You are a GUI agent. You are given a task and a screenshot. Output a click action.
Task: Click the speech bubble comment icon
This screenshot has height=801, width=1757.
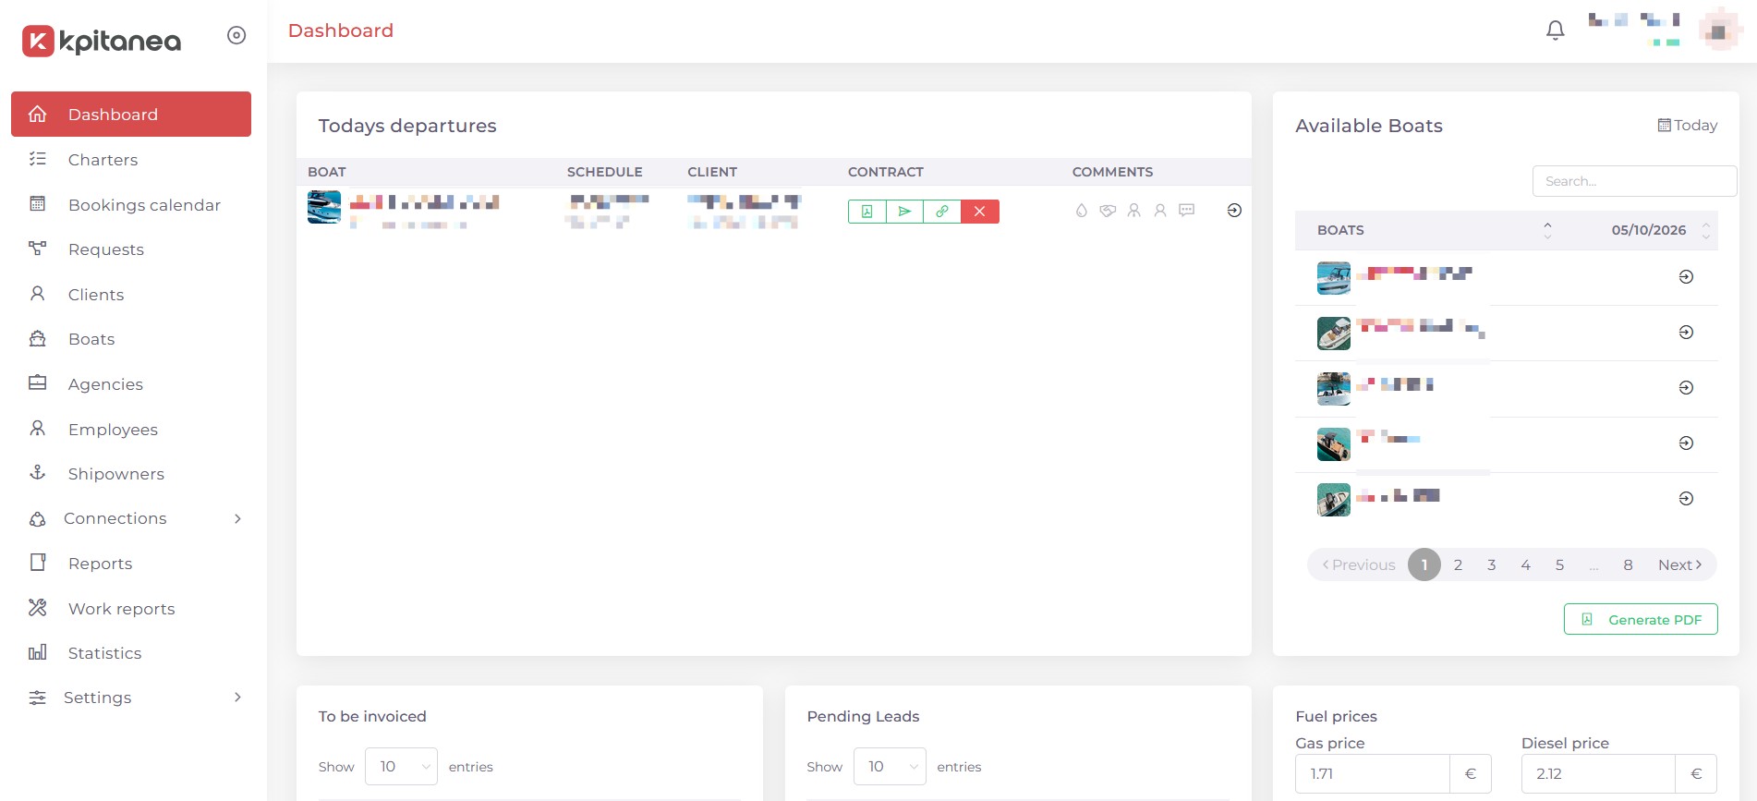tap(1187, 211)
